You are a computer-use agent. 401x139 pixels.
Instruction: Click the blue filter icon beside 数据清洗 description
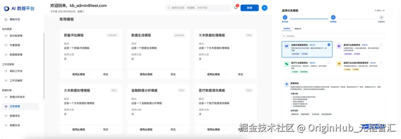[x=286, y=85]
